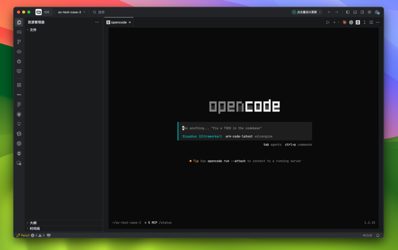398x250 pixels.
Task: Toggle the bottom panel layout button
Action: [x=355, y=12]
